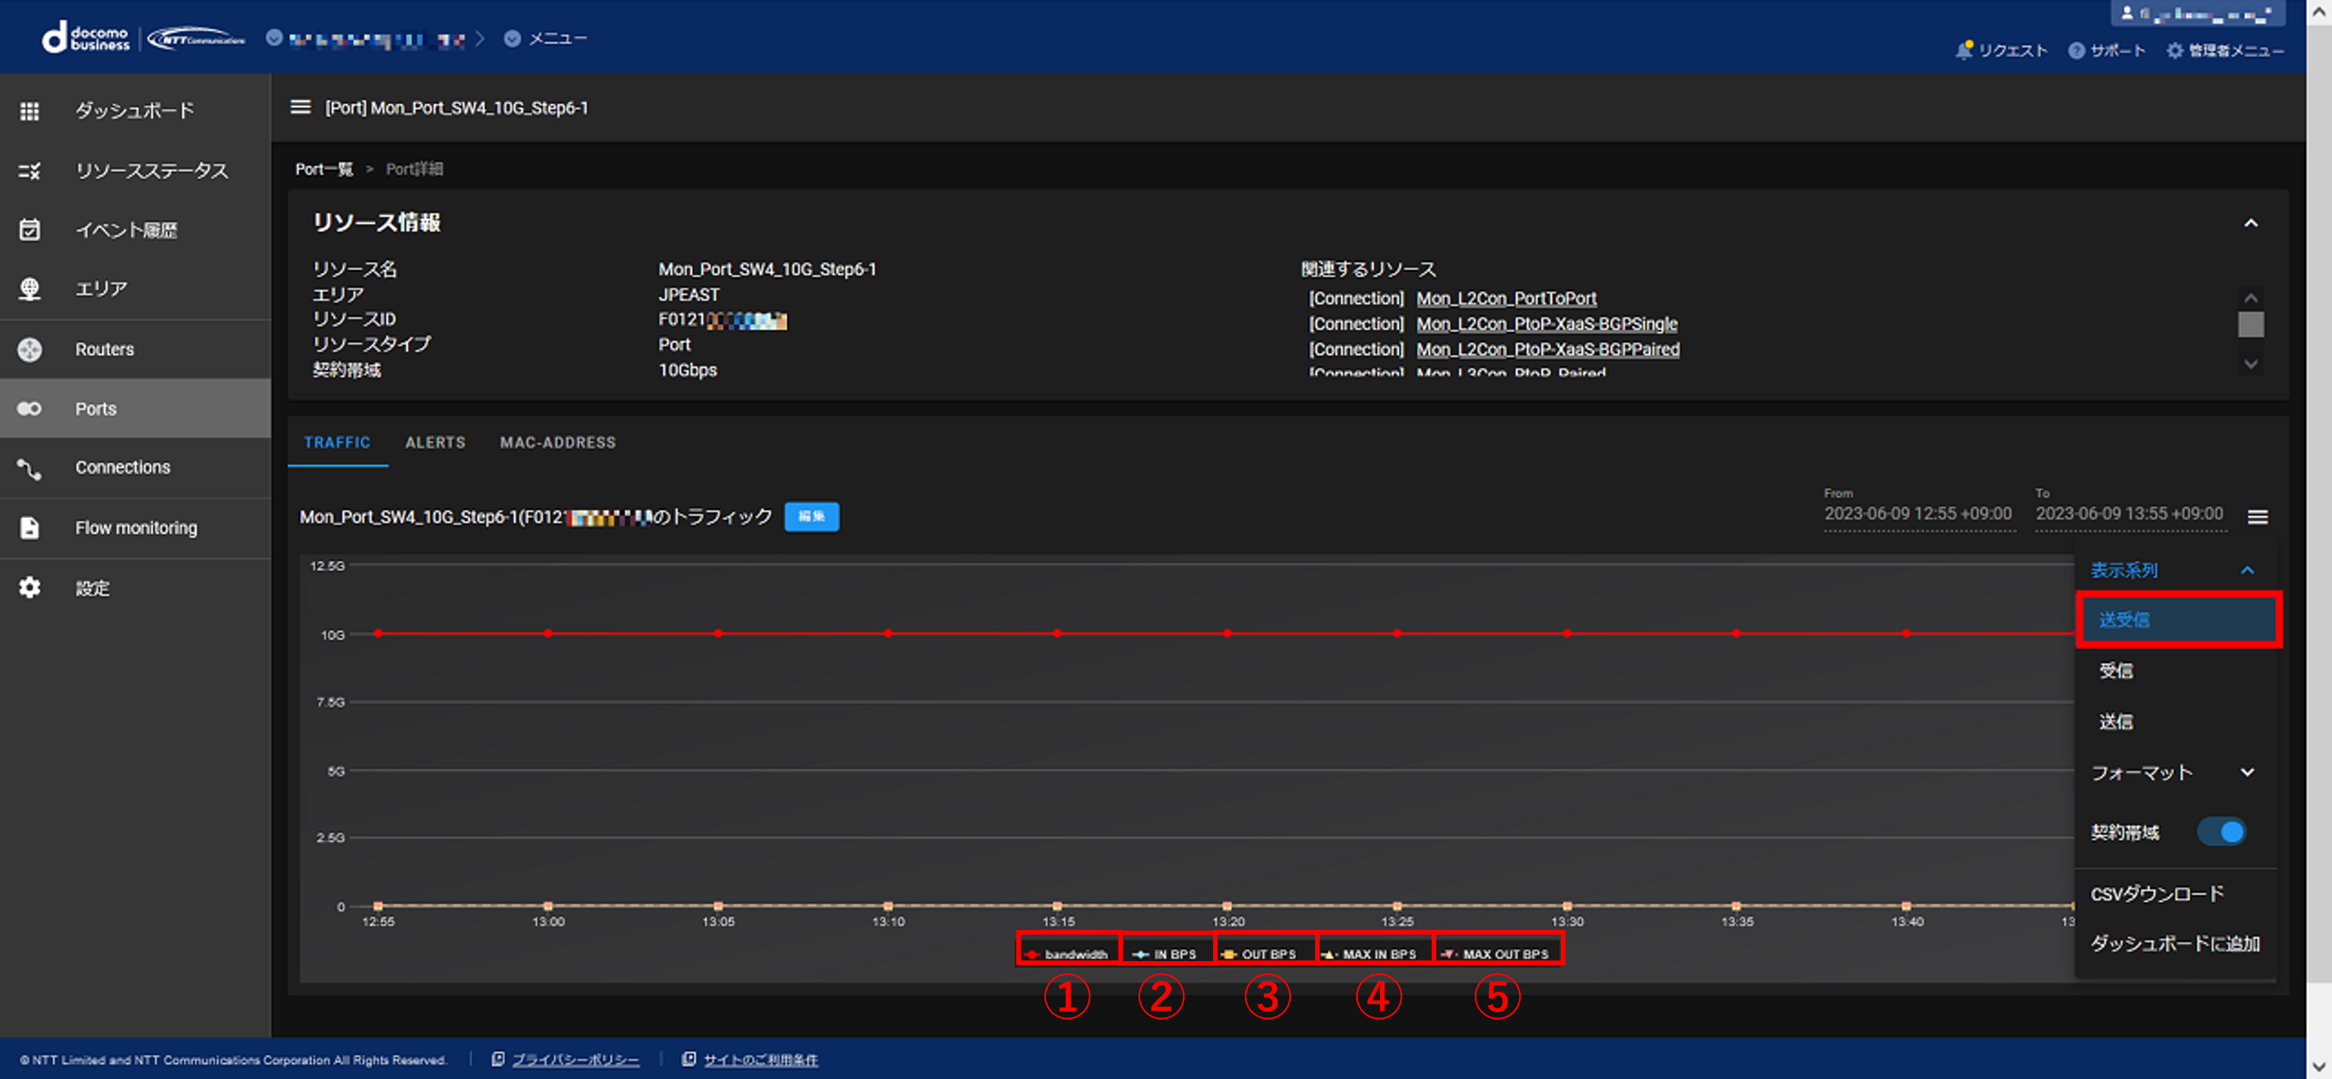Screen dimensions: 2332x1079
Task: Open the Mon_L2Con_PtoP-XaaS-BGPPaired link
Action: [x=1547, y=350]
